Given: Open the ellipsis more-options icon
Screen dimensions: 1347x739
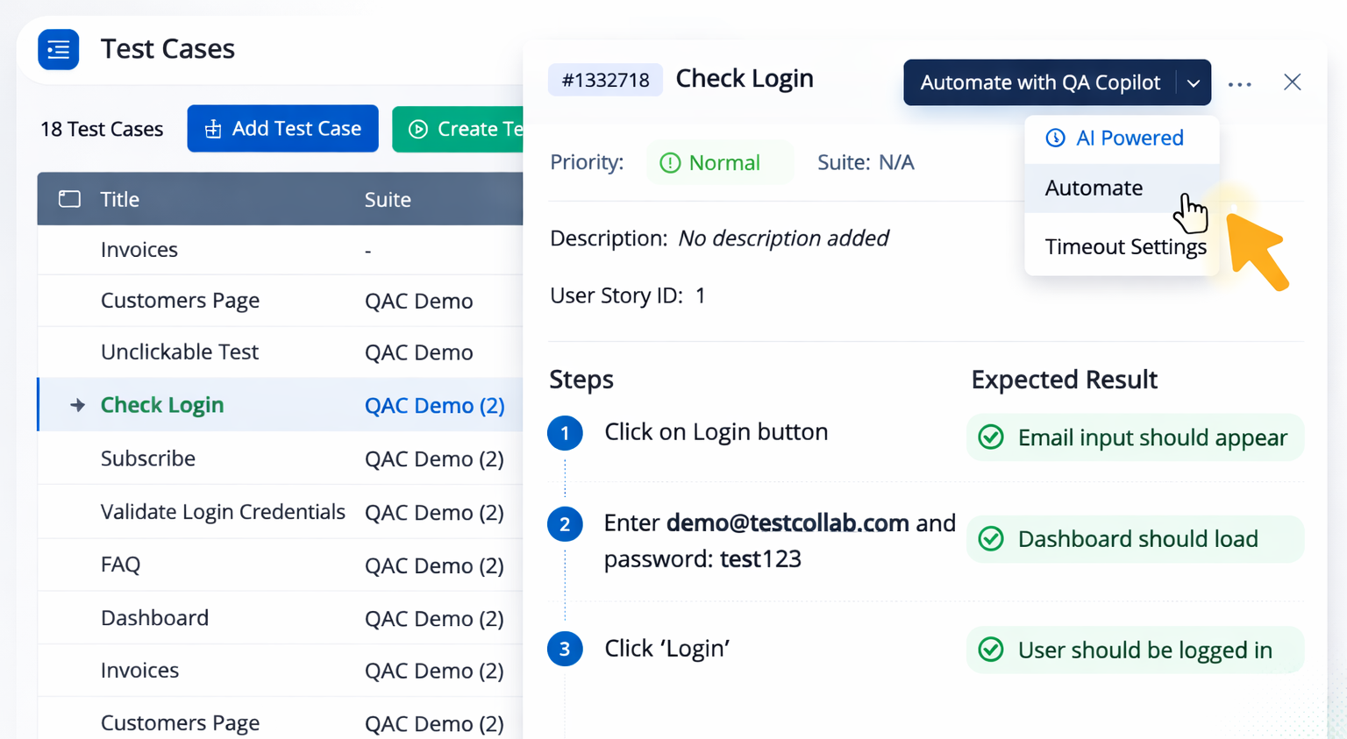Looking at the screenshot, I should click(1239, 82).
